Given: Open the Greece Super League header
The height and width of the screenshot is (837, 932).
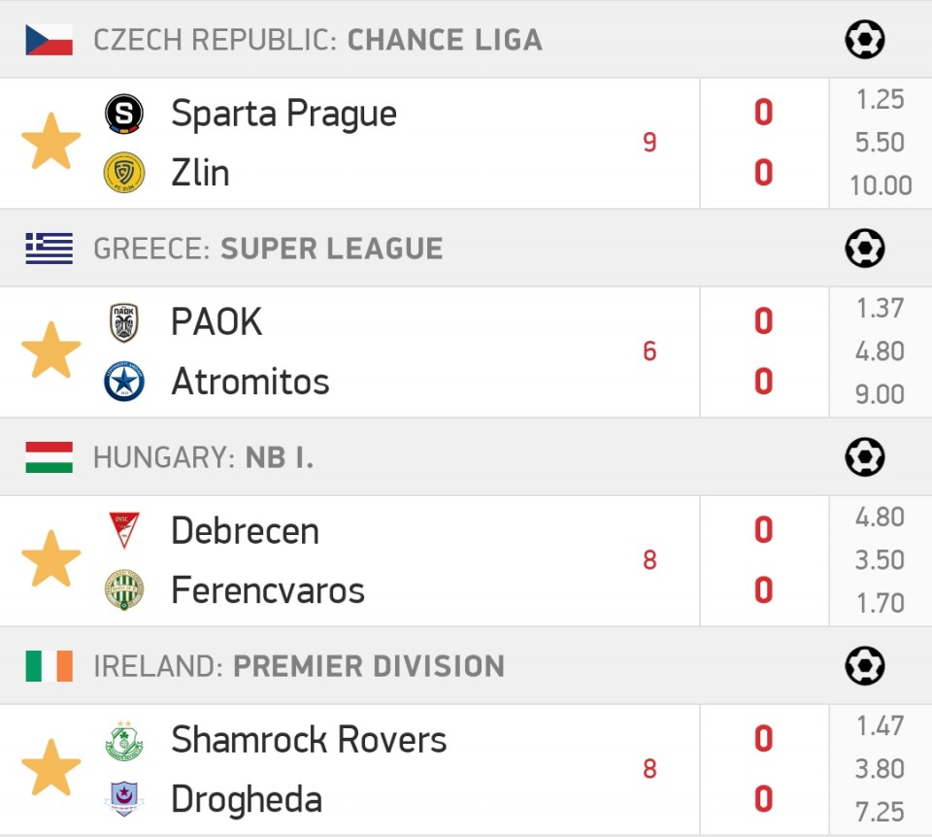Looking at the screenshot, I should point(268,249).
